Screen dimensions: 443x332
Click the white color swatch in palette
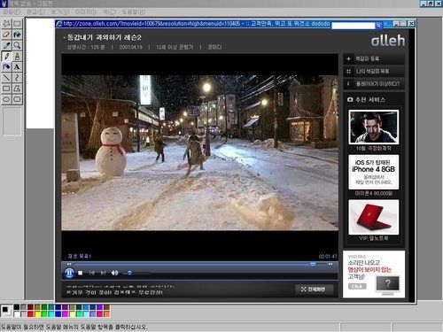coord(17,314)
